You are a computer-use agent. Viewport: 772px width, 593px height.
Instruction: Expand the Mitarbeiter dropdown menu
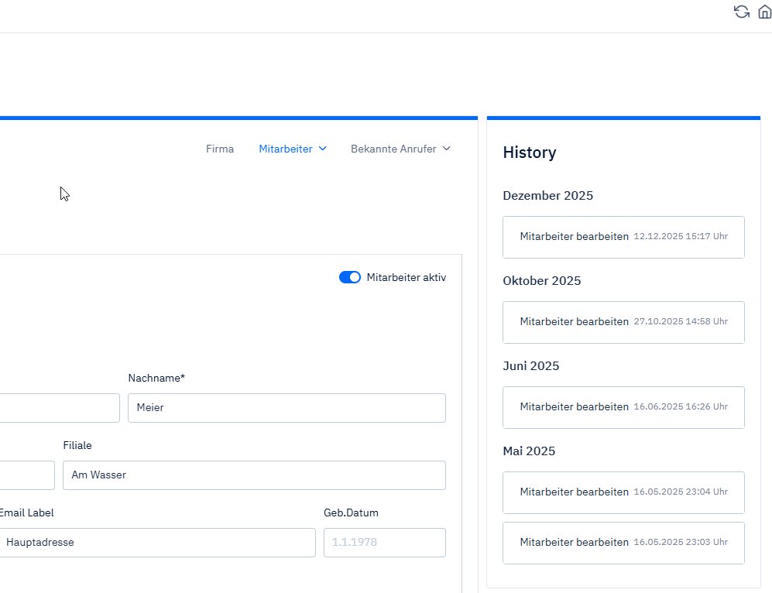(x=293, y=149)
